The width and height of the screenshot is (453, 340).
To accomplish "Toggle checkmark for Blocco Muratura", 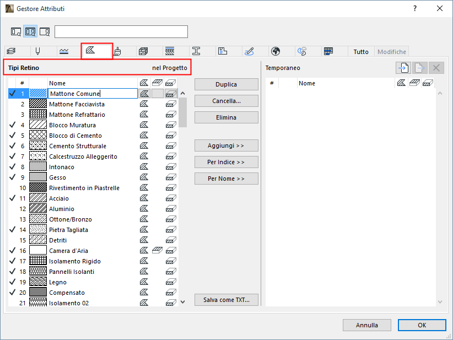I will point(13,125).
